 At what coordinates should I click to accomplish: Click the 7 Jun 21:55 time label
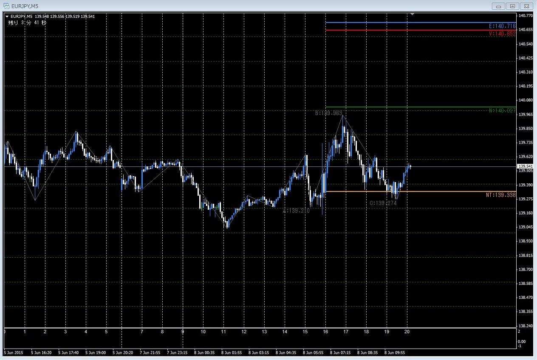(x=151, y=352)
